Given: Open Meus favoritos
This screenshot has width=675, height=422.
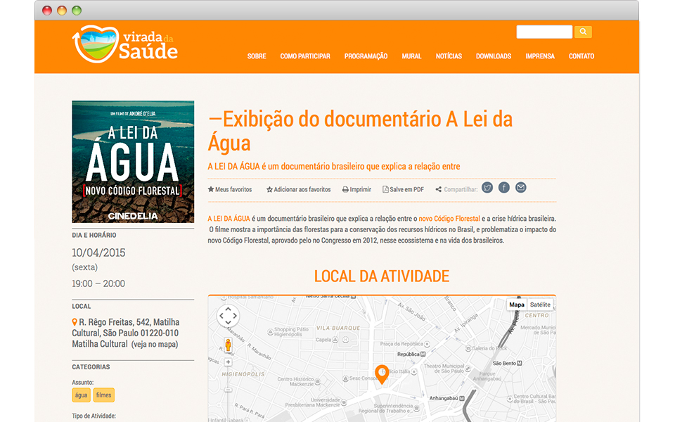Looking at the screenshot, I should [230, 189].
